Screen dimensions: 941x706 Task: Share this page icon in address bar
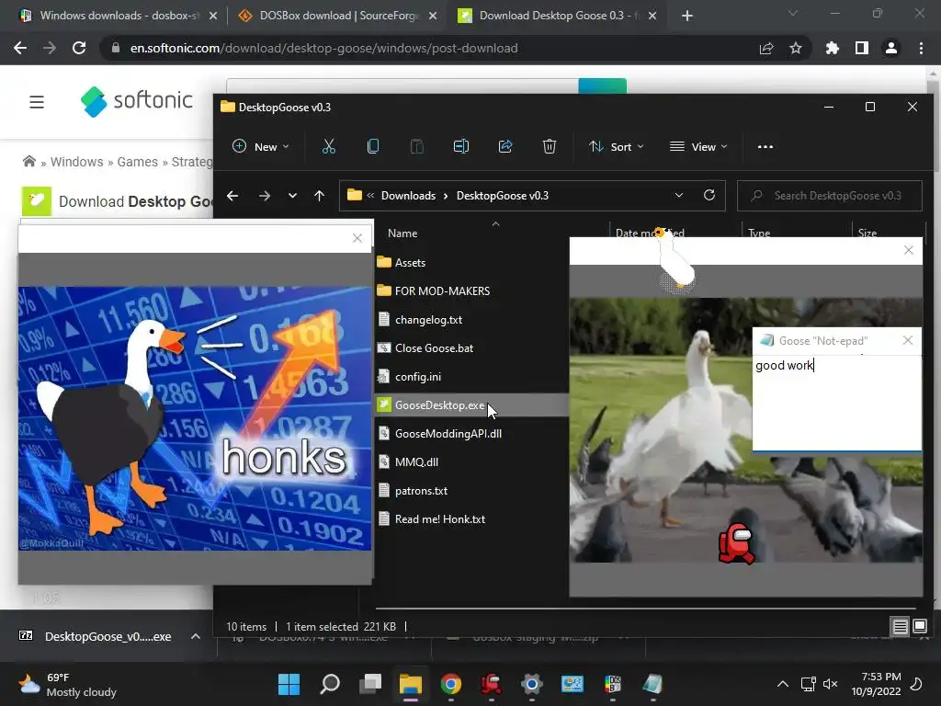[x=766, y=48]
